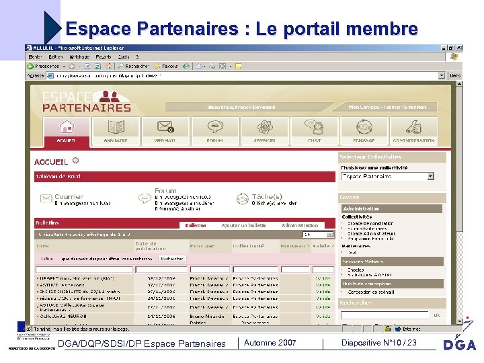Open the Administration tools icon
Screen dimensions: 484x363
tap(413, 127)
